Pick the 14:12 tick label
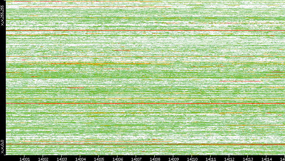The image size is (285, 161). tap(229, 159)
